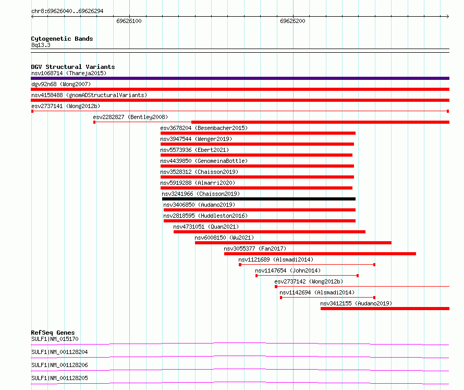Open nsv5919288 (Almarri2020) variant label

[x=198, y=183]
